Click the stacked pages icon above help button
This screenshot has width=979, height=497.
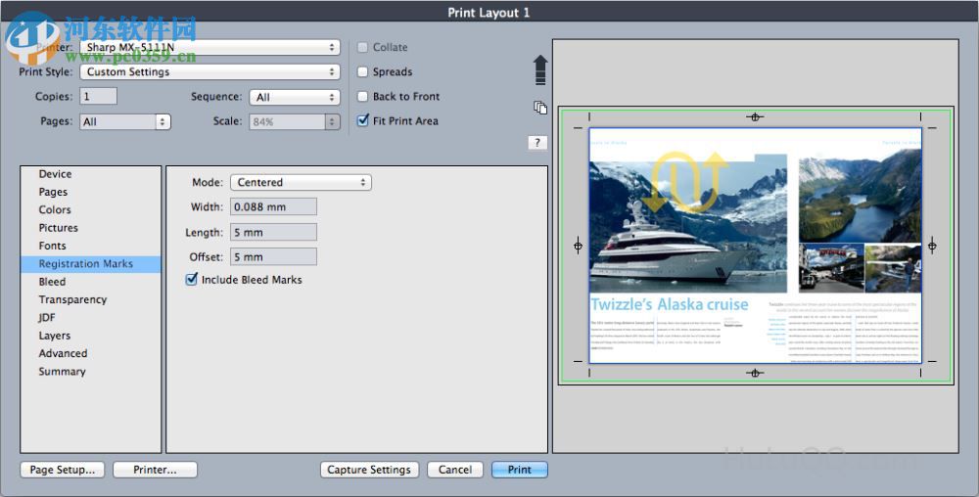[540, 108]
